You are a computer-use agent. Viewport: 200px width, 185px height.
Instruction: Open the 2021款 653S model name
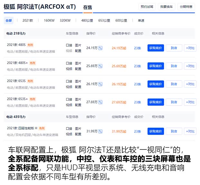16,81
